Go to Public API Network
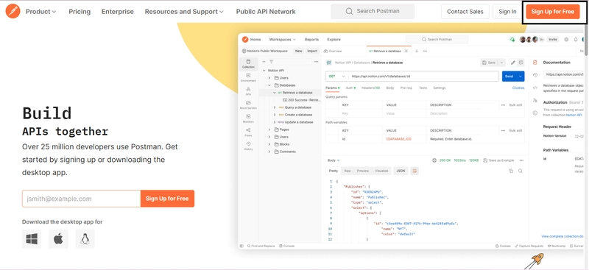Screen dimensions: 589x270 (x=266, y=12)
